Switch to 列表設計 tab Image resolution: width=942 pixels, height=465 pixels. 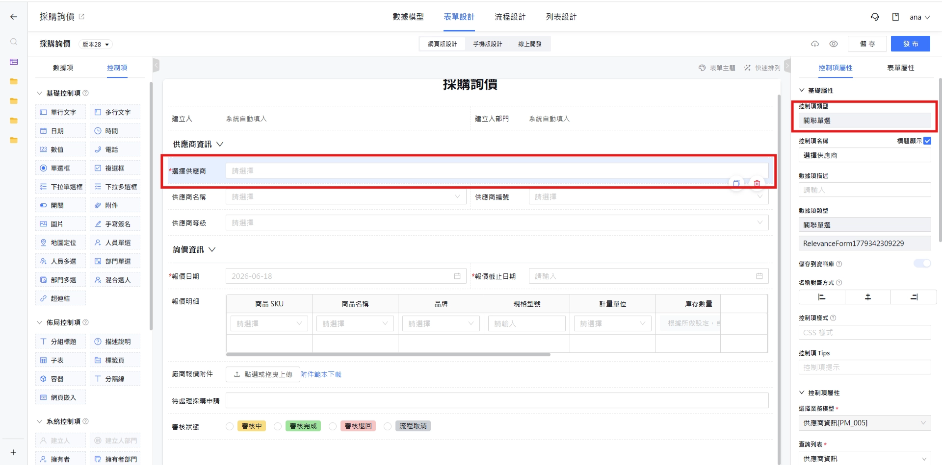pos(561,17)
